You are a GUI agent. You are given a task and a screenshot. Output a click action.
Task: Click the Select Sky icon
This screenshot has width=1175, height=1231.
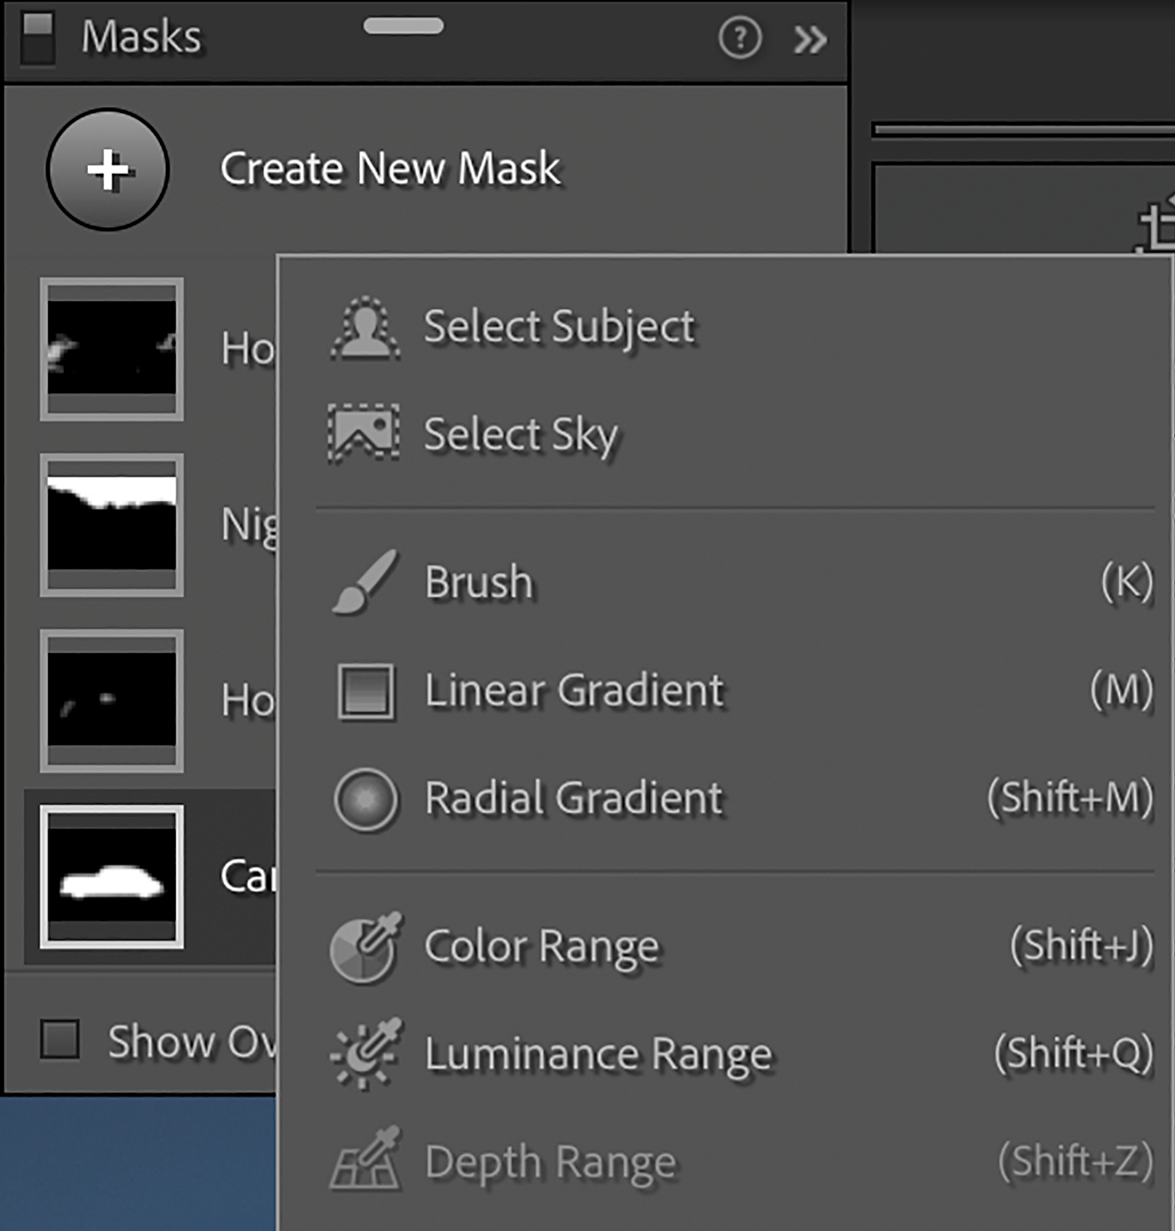(364, 433)
